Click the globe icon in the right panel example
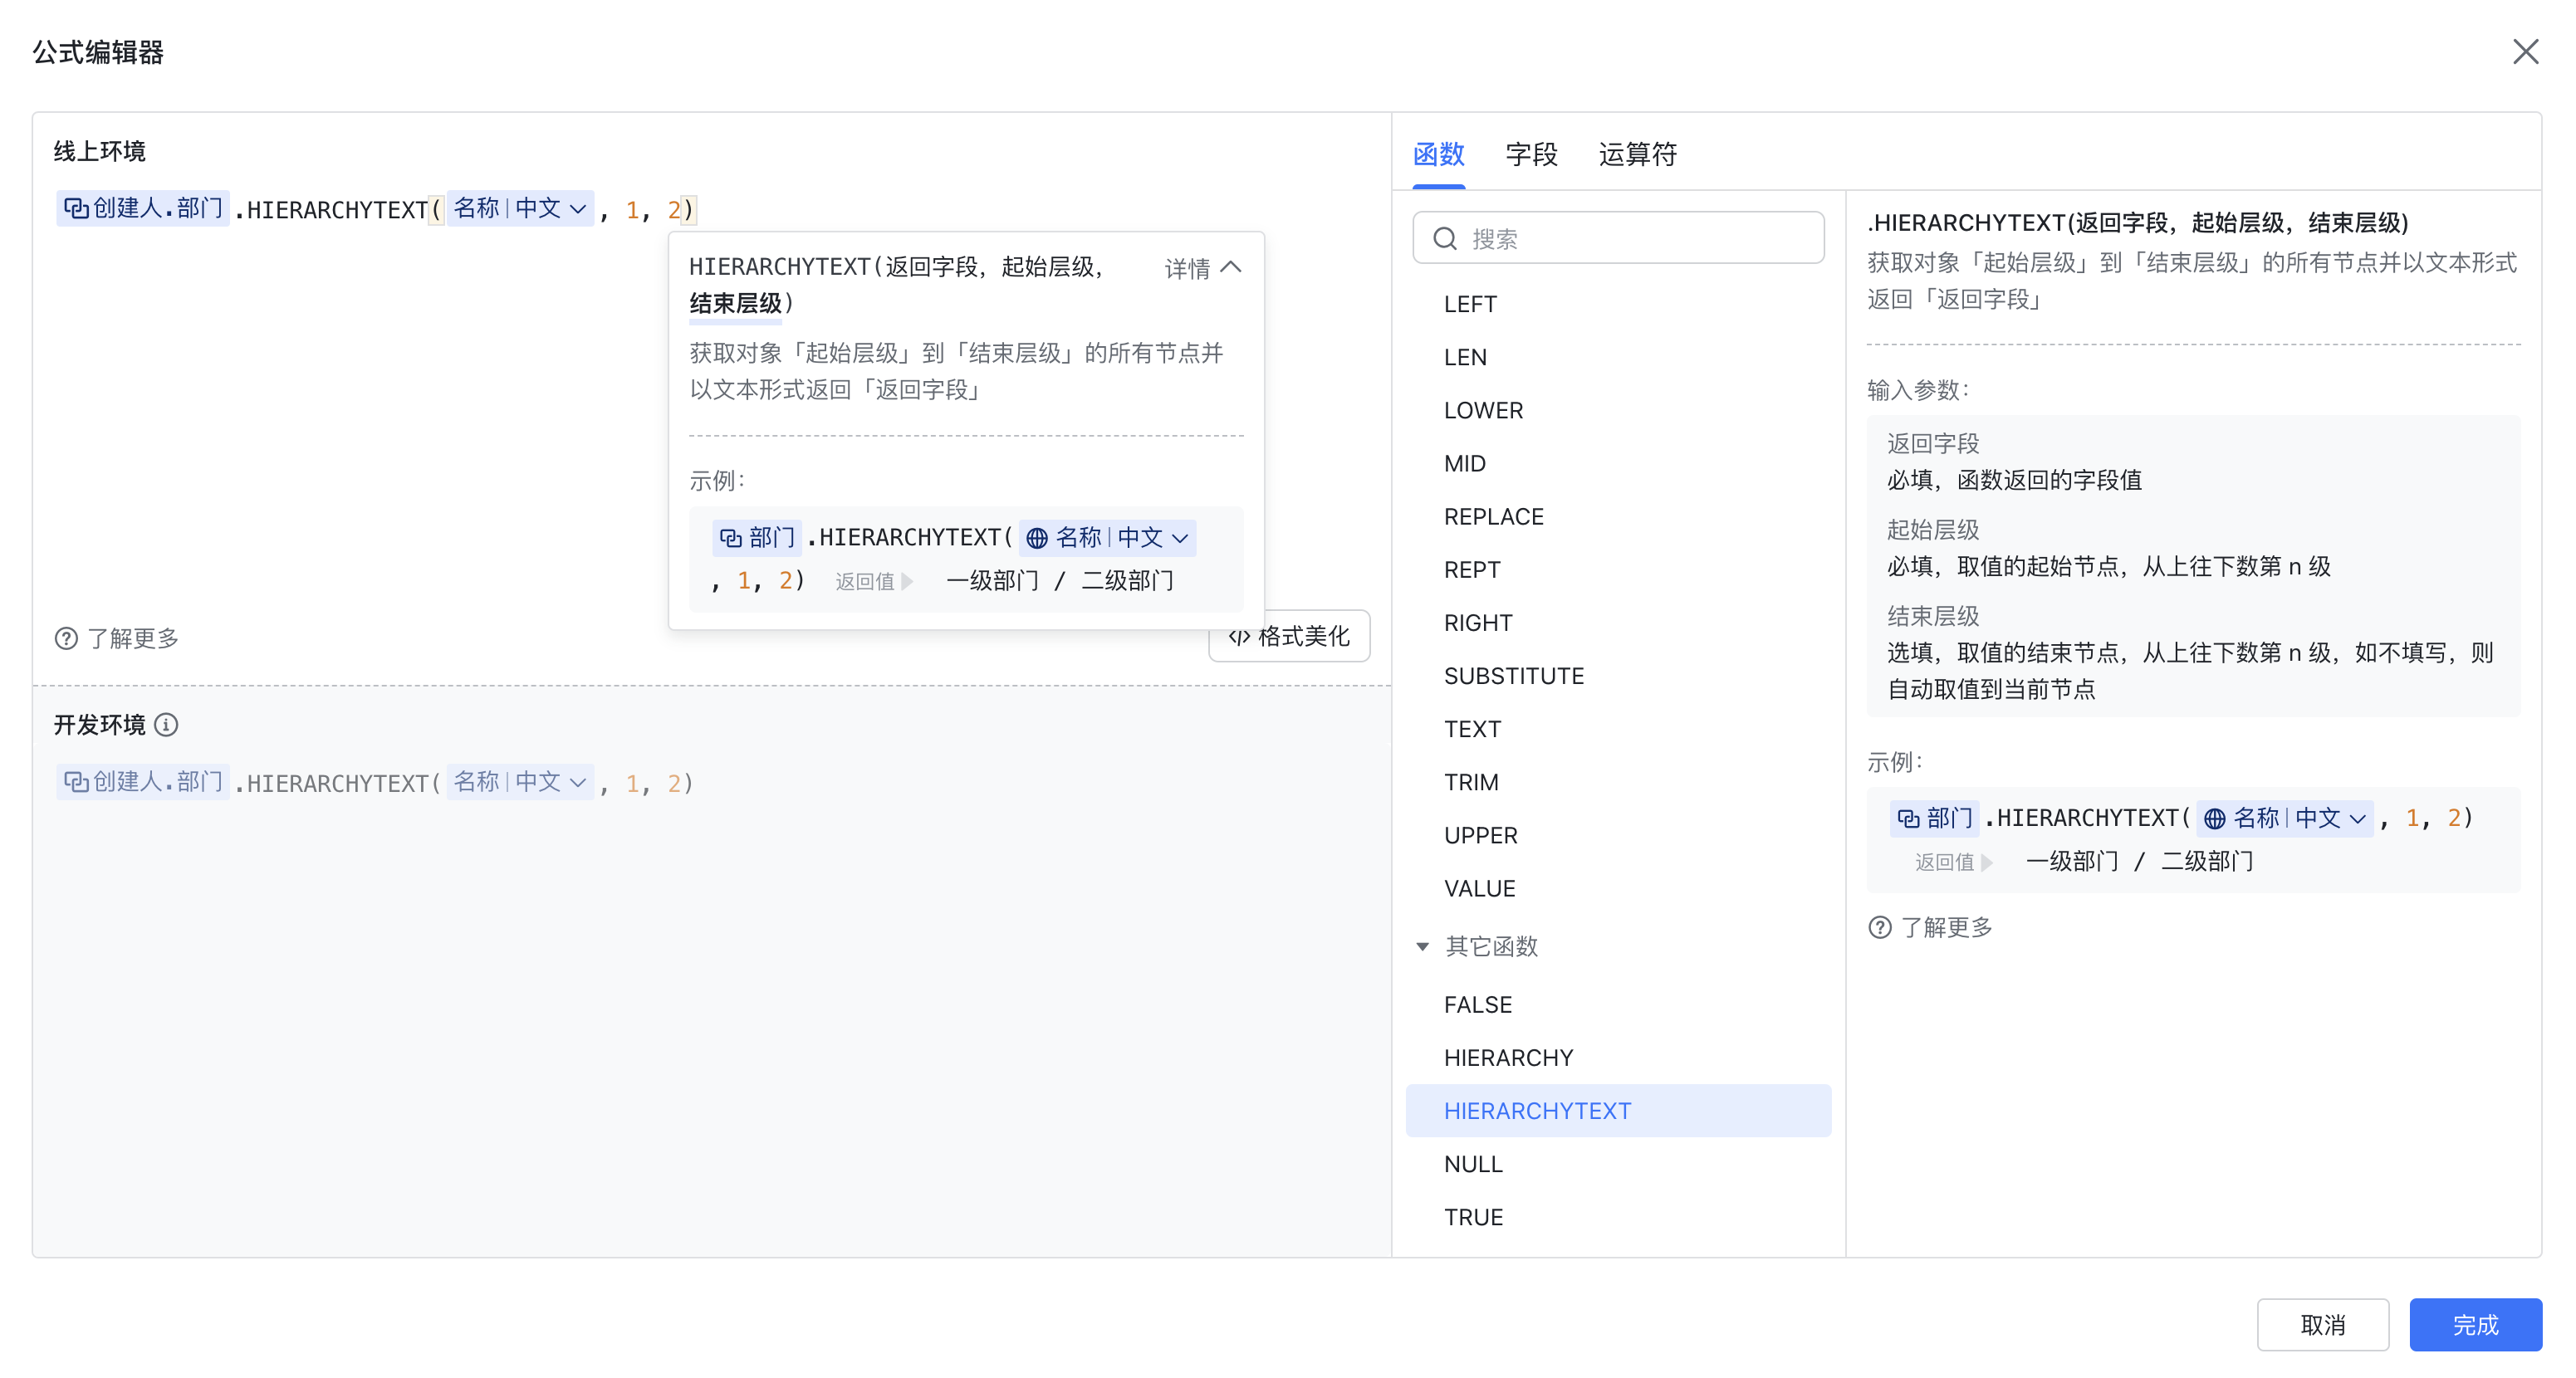The image size is (2576, 1378). click(2215, 818)
